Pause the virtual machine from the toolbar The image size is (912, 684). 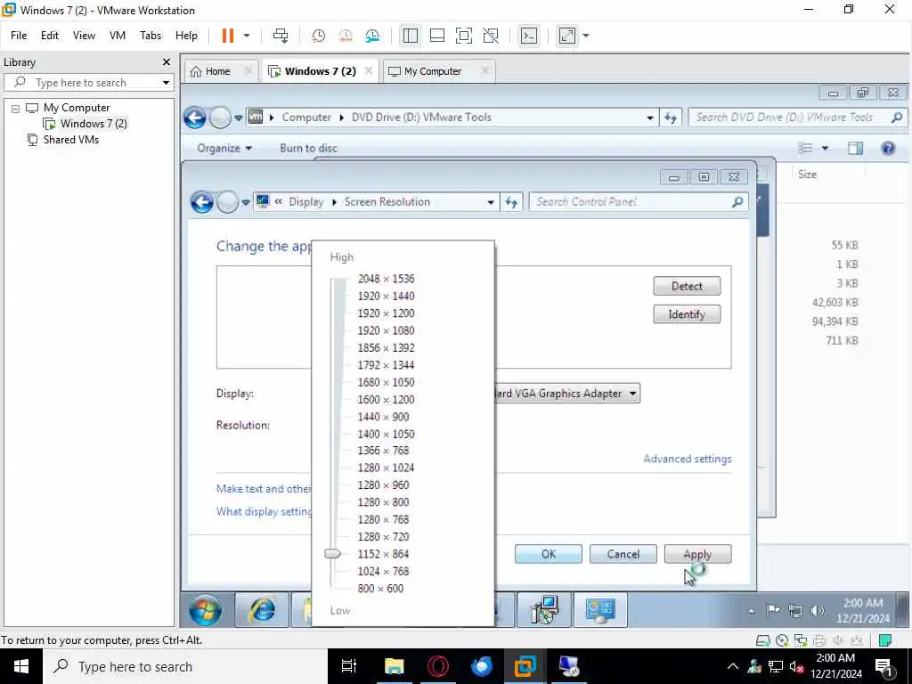227,36
